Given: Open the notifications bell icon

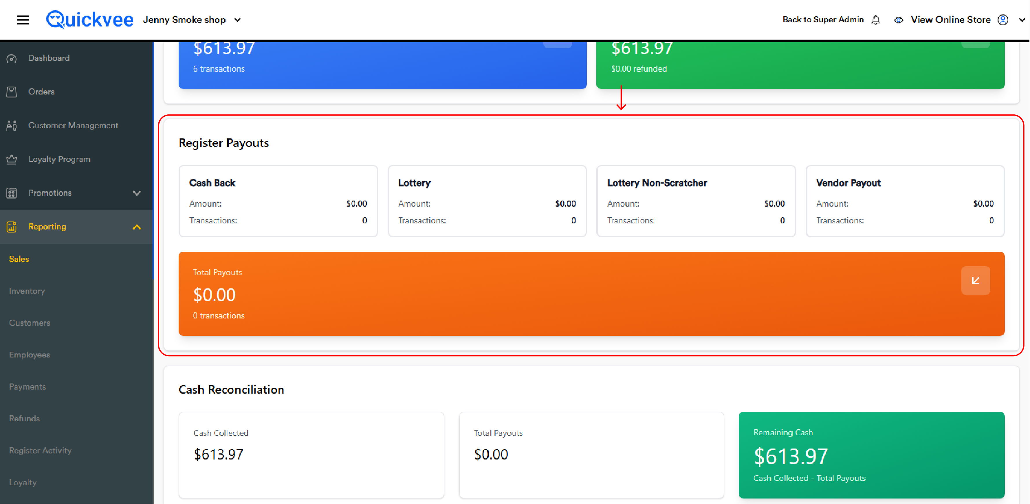Looking at the screenshot, I should pos(876,20).
